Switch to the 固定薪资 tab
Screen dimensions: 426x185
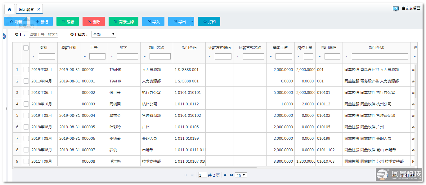tap(26, 9)
